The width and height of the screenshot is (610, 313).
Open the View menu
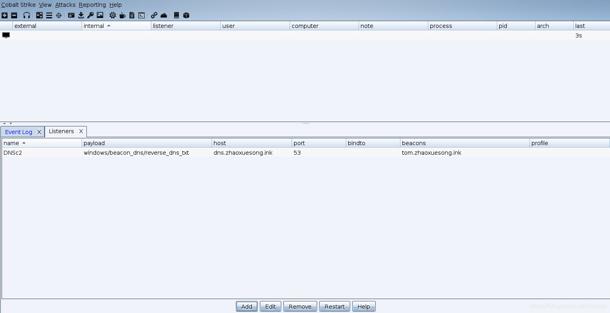tap(45, 5)
